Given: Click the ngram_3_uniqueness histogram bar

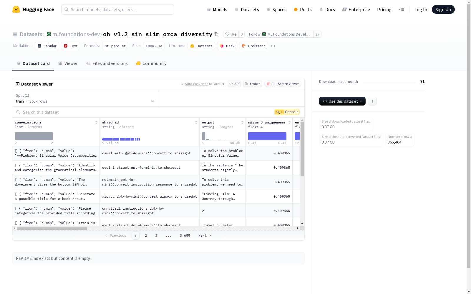Looking at the screenshot, I should tap(267, 136).
